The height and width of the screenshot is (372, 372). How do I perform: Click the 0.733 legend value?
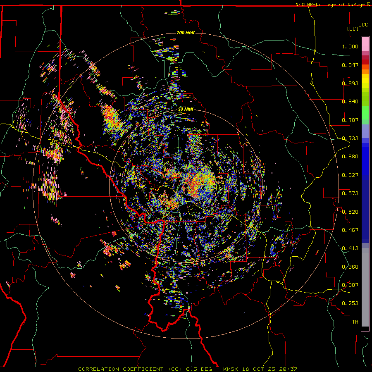point(350,138)
